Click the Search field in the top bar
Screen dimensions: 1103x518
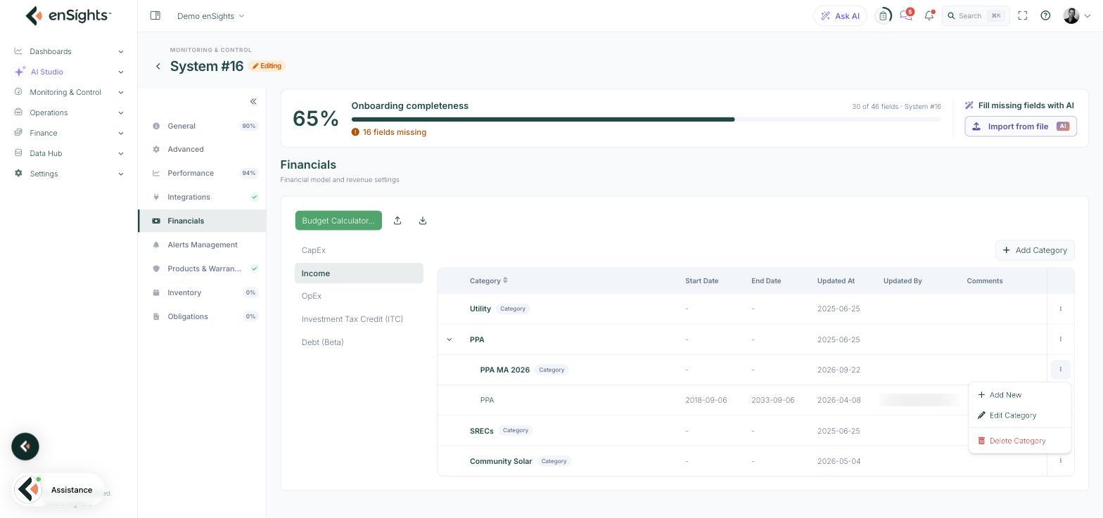coord(976,15)
